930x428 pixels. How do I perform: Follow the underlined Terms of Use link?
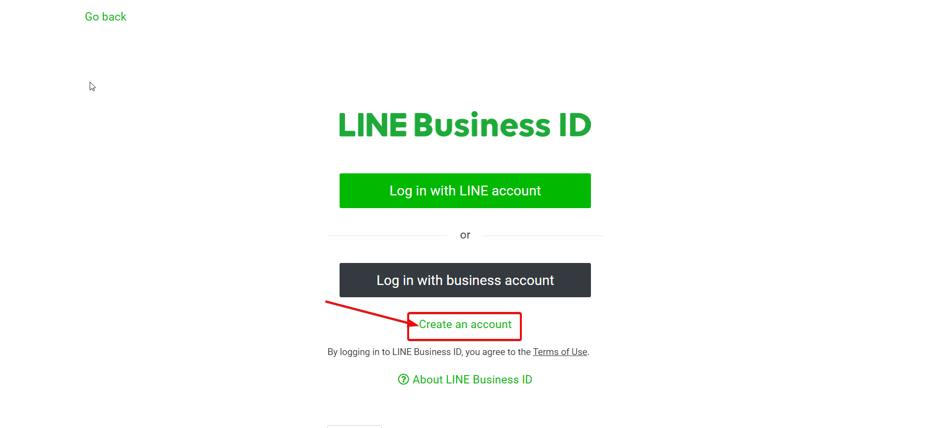pyautogui.click(x=560, y=352)
